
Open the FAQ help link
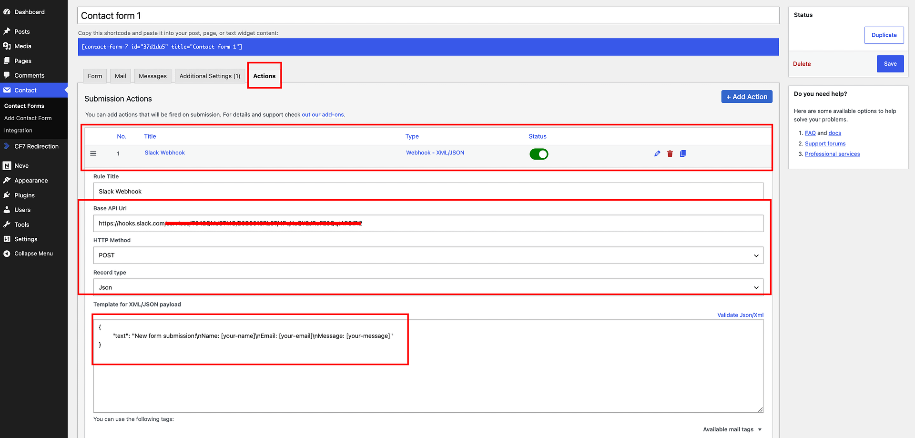click(x=810, y=133)
